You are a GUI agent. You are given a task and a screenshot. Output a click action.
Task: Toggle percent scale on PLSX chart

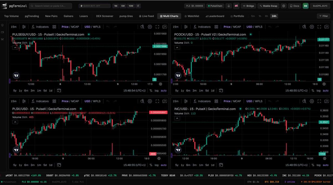151,165
